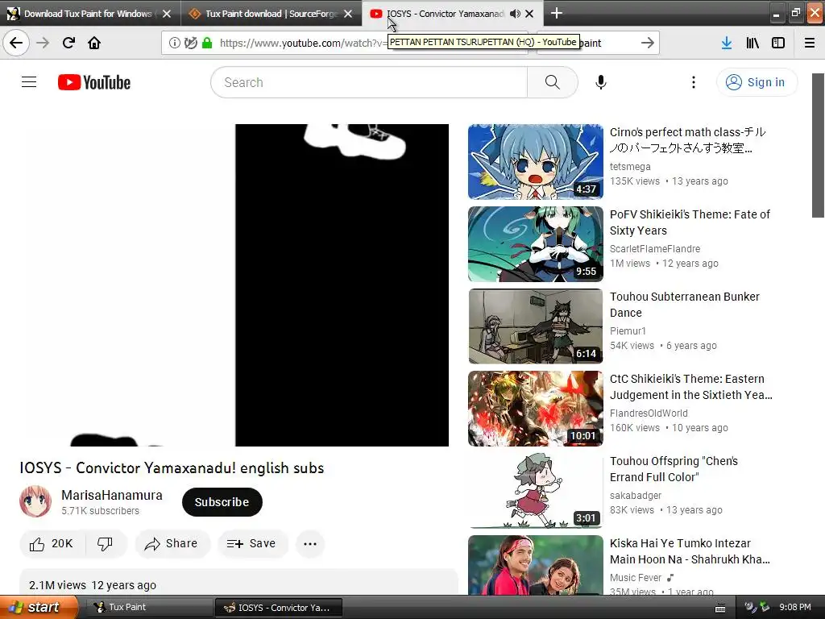Viewport: 825px width, 619px height.
Task: Open the Firefox hamburger menu
Action: pyautogui.click(x=810, y=43)
